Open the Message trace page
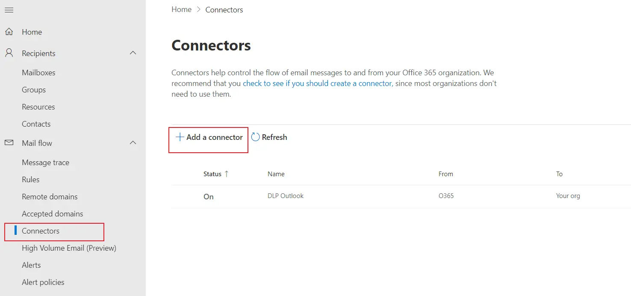Image resolution: width=631 pixels, height=296 pixels. pyautogui.click(x=45, y=162)
